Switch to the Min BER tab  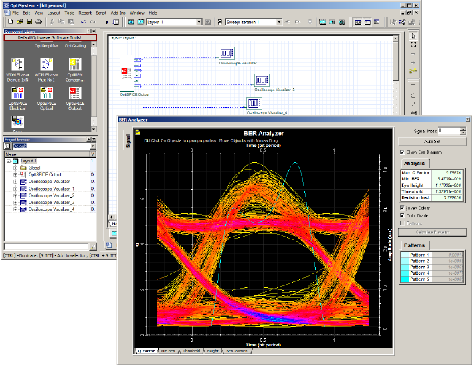click(x=168, y=350)
